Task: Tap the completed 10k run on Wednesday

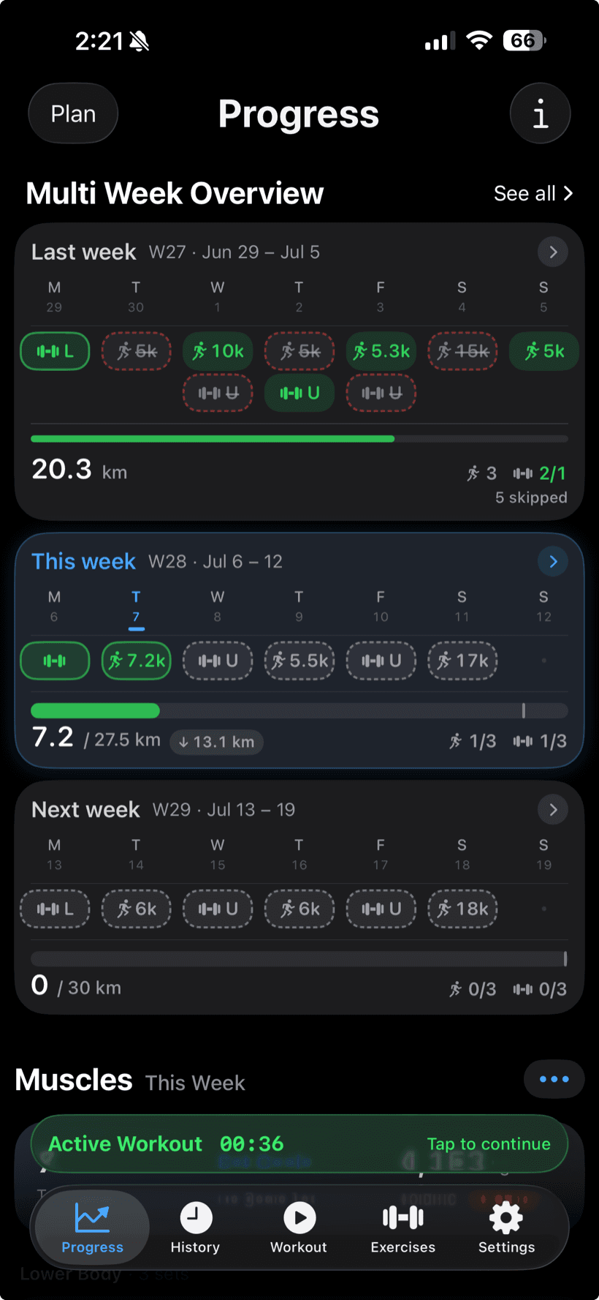Action: point(218,351)
